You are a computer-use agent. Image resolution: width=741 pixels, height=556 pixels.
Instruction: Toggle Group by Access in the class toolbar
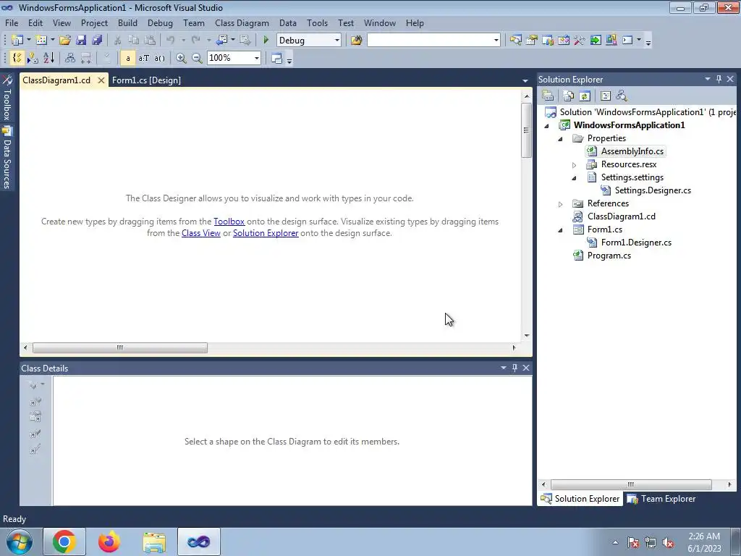33,58
